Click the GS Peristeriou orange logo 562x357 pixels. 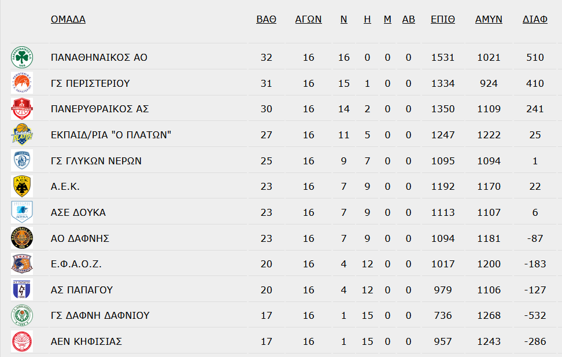[22, 83]
